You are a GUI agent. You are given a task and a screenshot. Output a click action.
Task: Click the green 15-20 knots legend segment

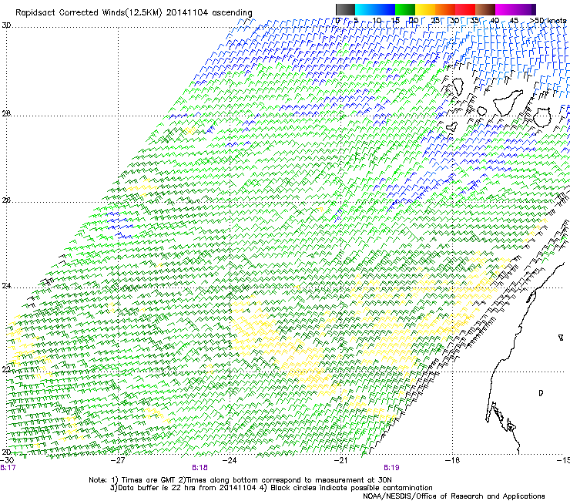[x=405, y=9]
